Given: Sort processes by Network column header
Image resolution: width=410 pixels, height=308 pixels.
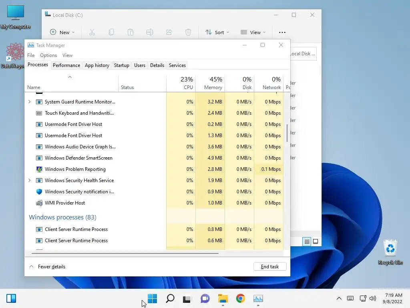Looking at the screenshot, I should coord(269,83).
